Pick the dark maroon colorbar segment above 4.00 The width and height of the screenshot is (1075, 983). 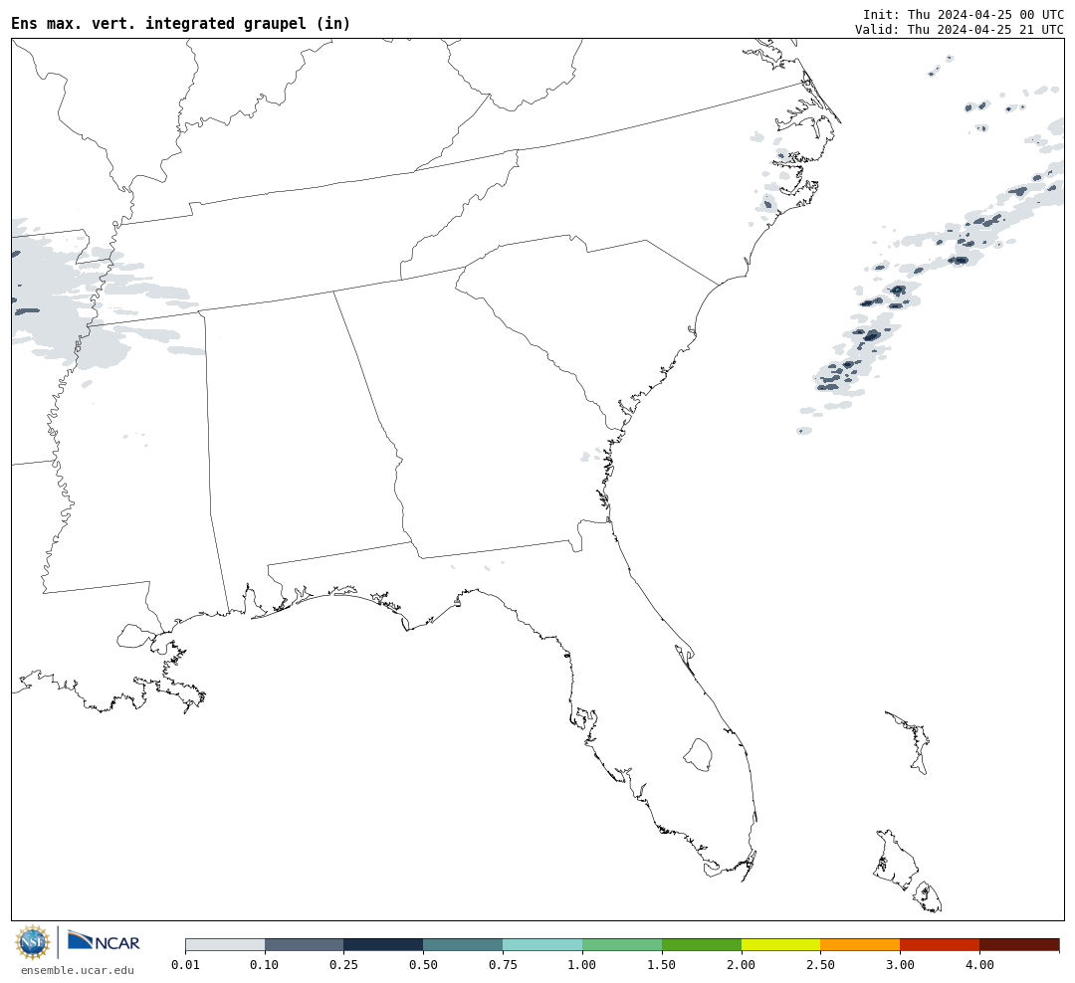[1019, 944]
